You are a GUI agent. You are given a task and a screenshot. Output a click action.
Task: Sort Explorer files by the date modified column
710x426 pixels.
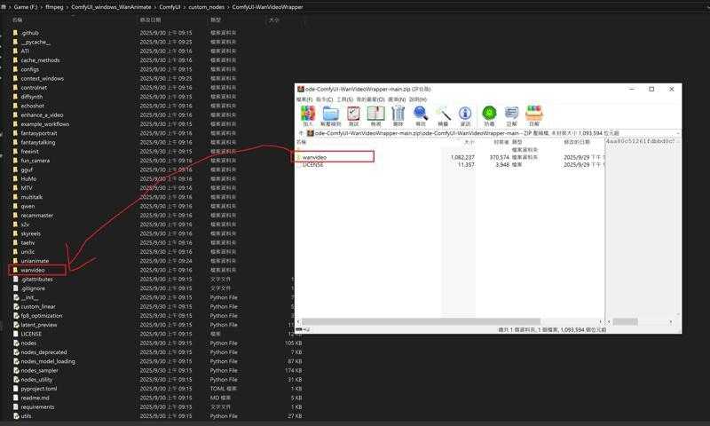(x=151, y=20)
